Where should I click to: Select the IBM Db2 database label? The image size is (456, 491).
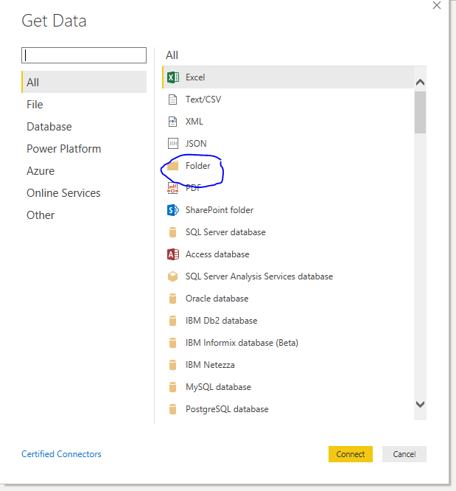coord(222,321)
